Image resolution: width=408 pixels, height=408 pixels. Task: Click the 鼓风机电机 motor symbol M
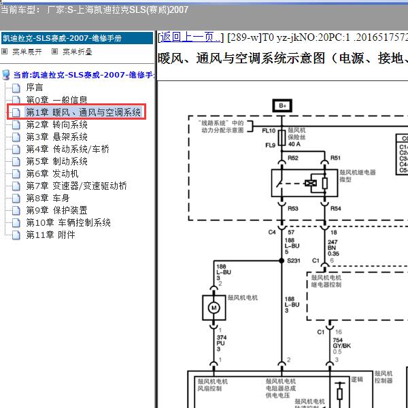(214, 308)
